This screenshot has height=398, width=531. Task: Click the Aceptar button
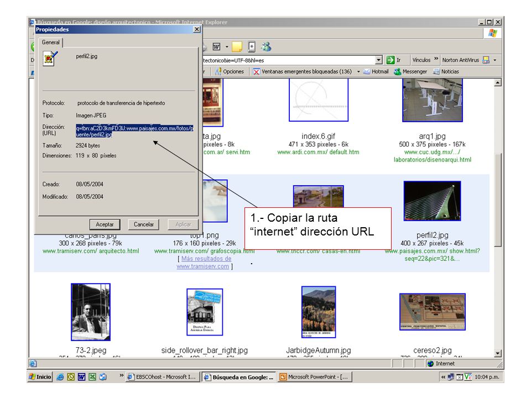click(x=105, y=224)
